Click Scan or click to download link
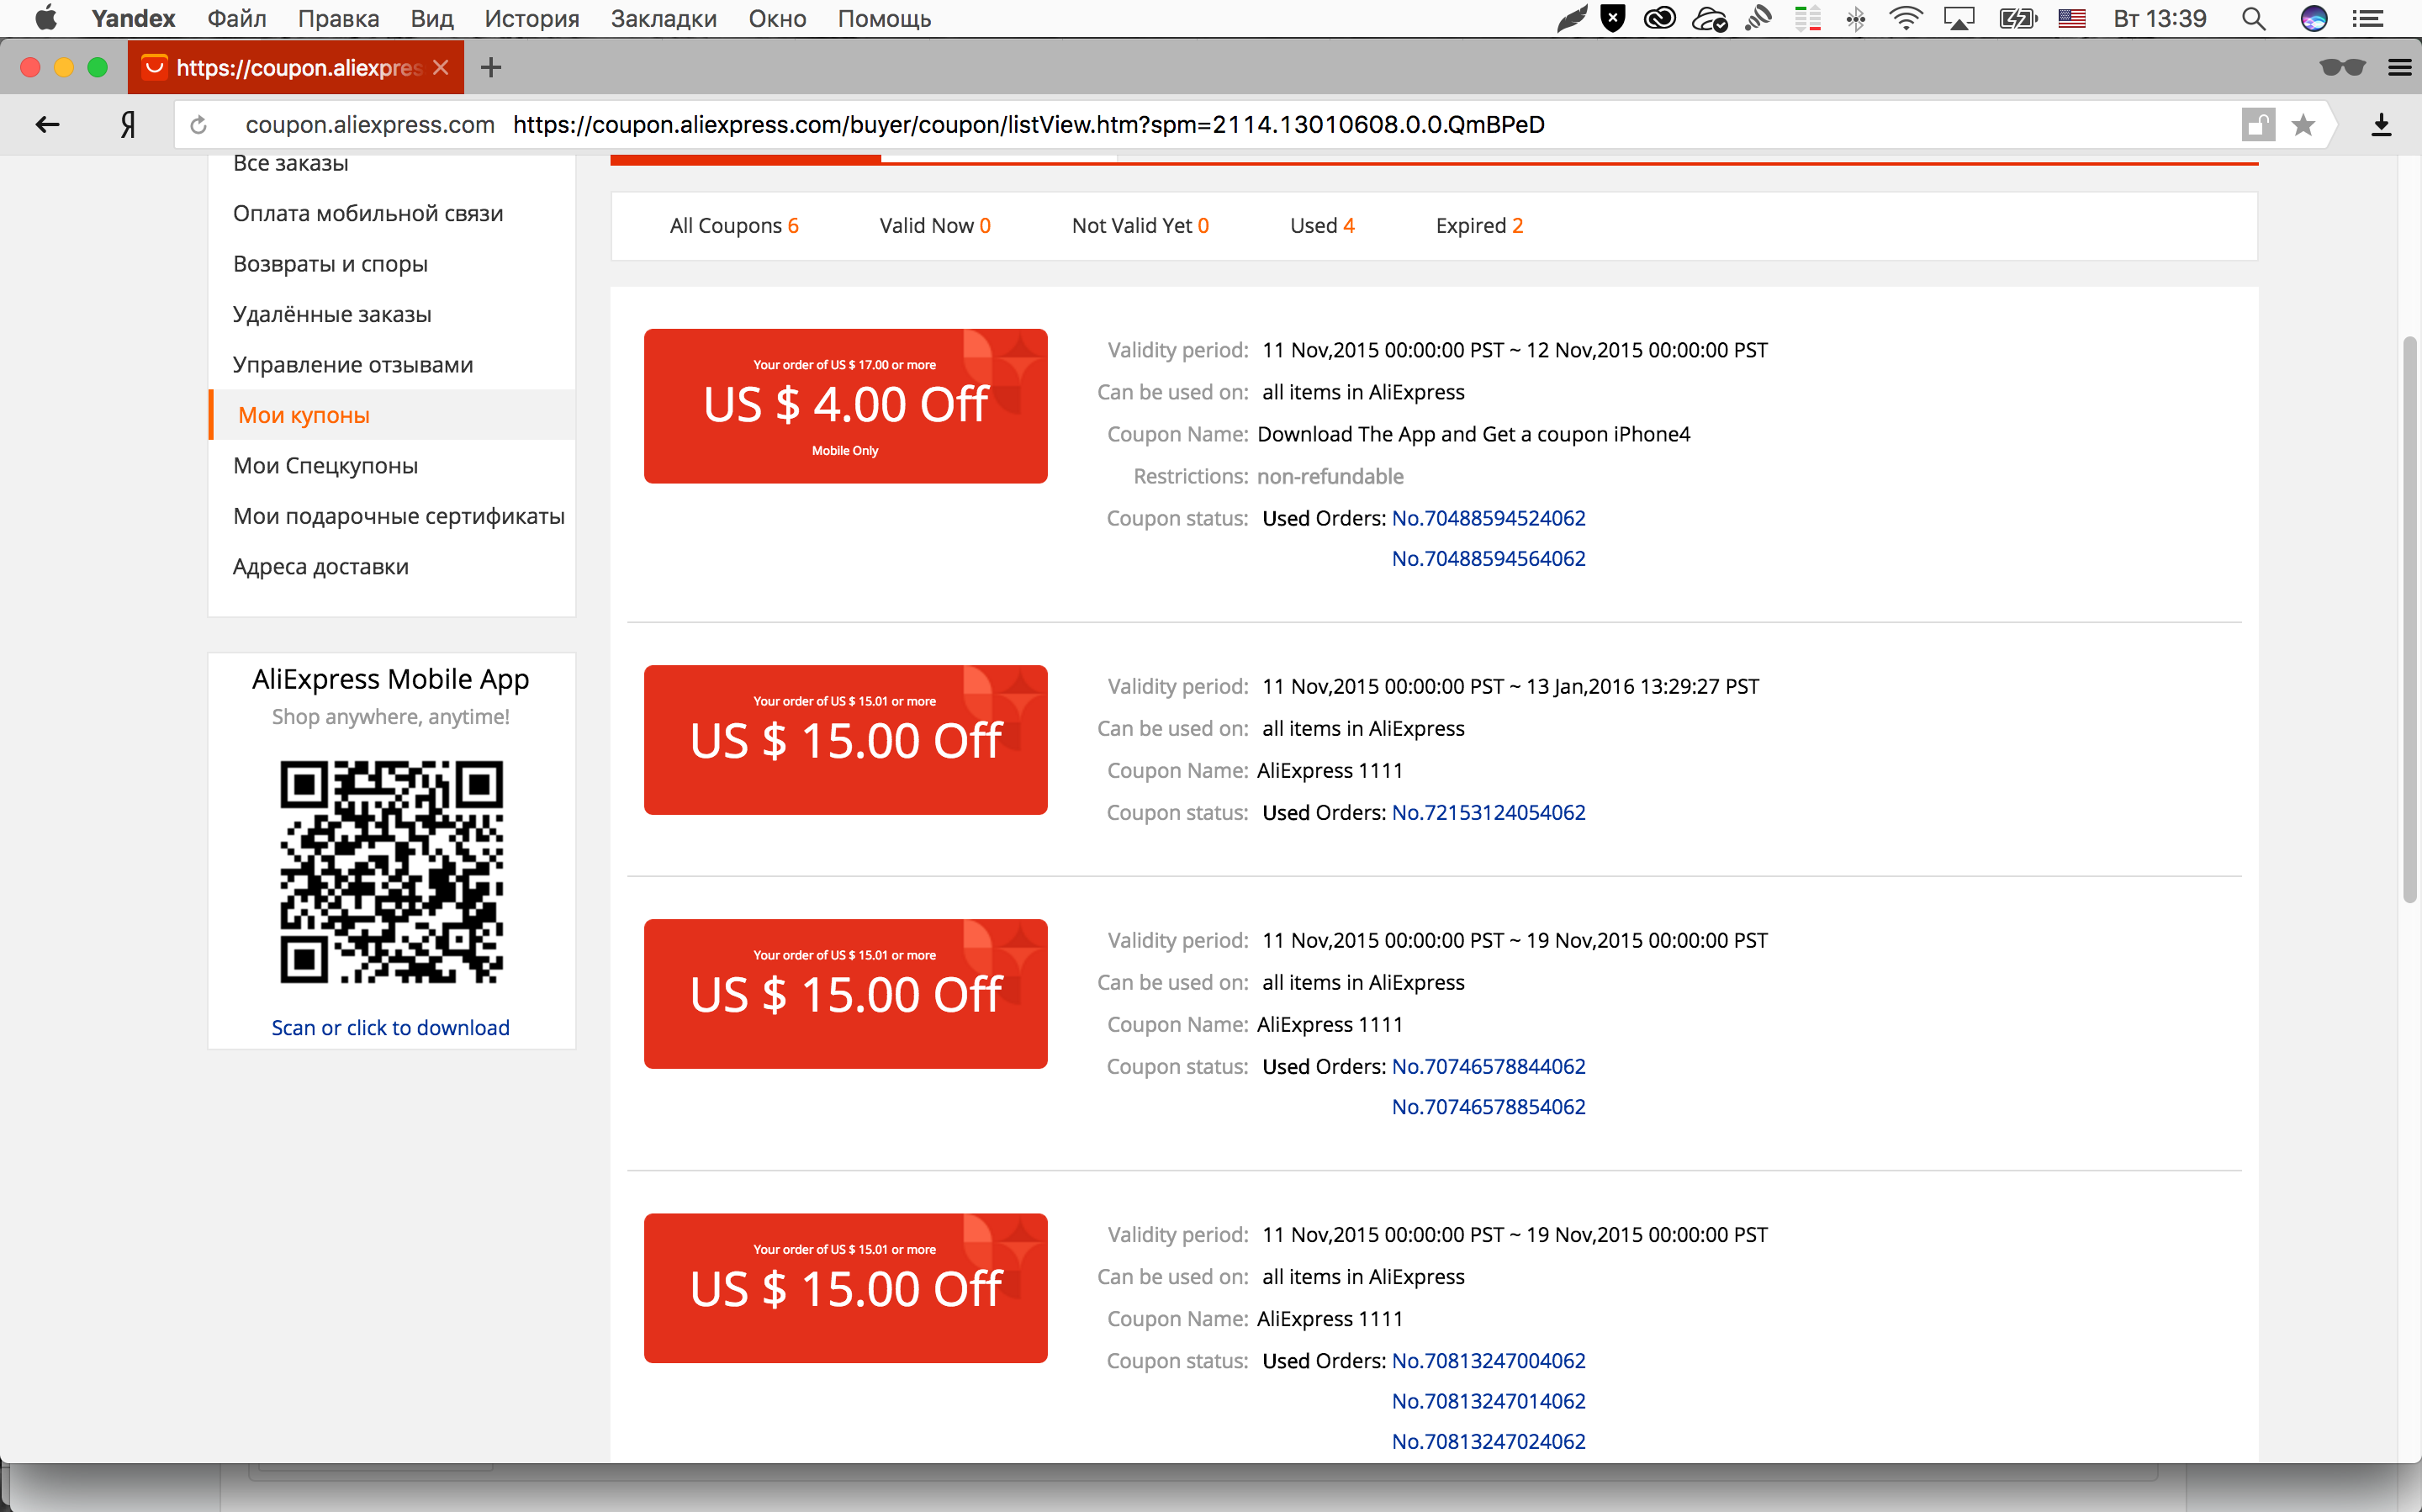Image resolution: width=2422 pixels, height=1512 pixels. pos(391,1028)
